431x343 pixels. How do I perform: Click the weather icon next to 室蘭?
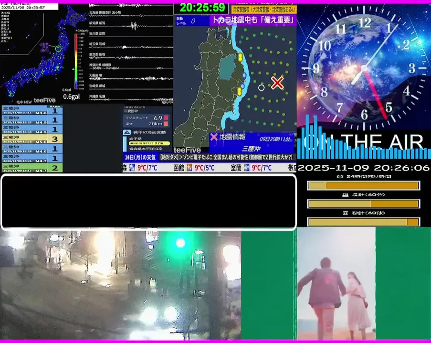[247, 168]
